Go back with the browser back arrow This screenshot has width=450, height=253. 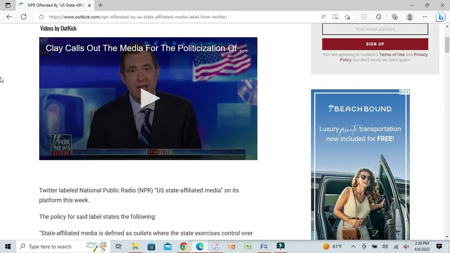coord(9,17)
